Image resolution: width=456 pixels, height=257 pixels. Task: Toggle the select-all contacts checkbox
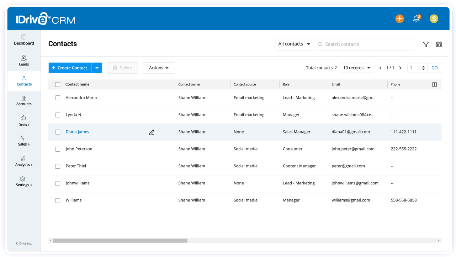pos(58,84)
